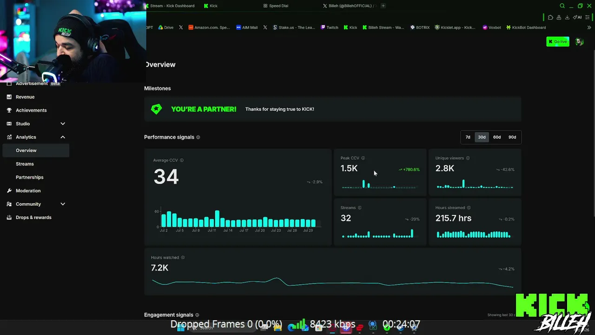
Task: Open the browser search magnifier icon
Action: pyautogui.click(x=562, y=6)
